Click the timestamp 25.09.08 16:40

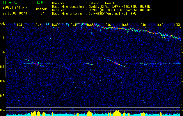pyautogui.click(x=15, y=13)
